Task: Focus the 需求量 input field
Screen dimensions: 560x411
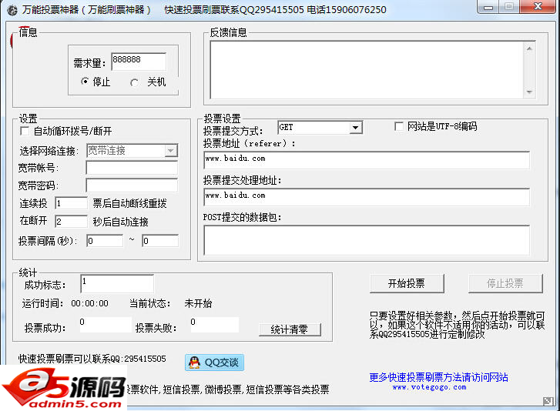Action: point(139,62)
